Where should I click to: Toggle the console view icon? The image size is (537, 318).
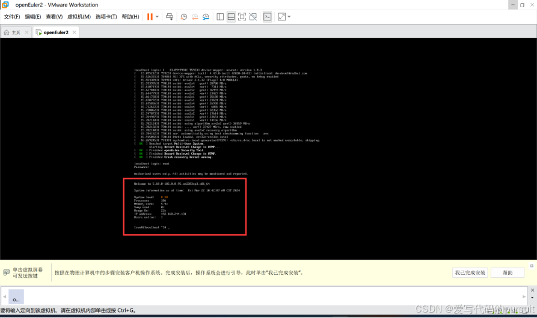[268, 17]
